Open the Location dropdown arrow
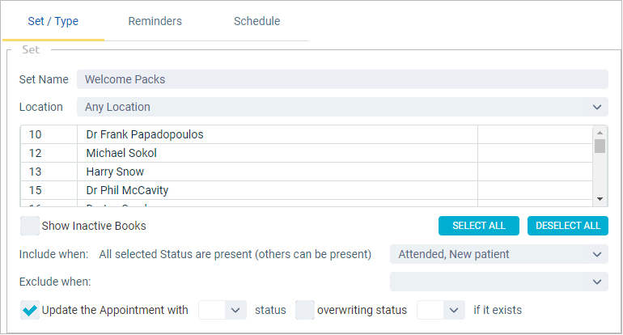623x335 pixels. tap(597, 108)
